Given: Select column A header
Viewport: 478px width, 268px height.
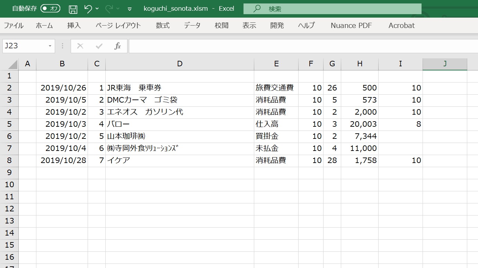Looking at the screenshot, I should [x=27, y=64].
